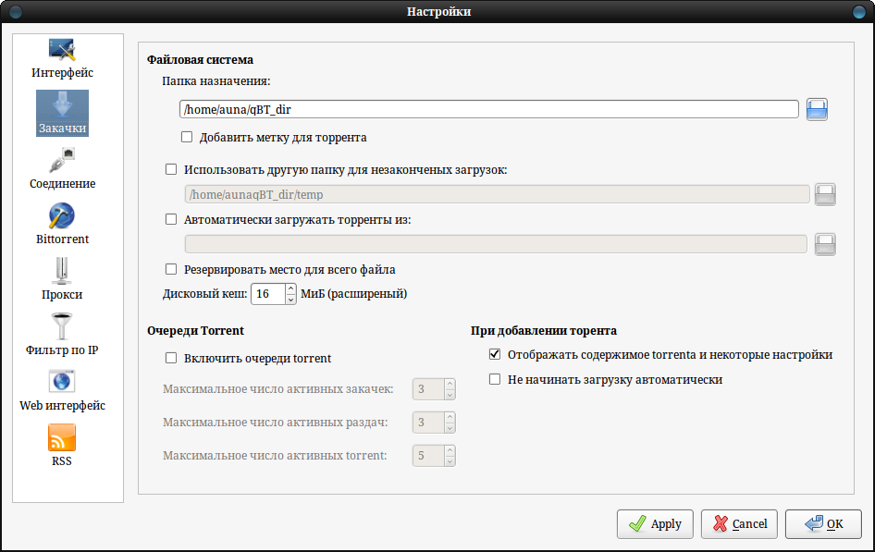Open the Интерфейс settings section icon
The width and height of the screenshot is (875, 552).
(62, 49)
